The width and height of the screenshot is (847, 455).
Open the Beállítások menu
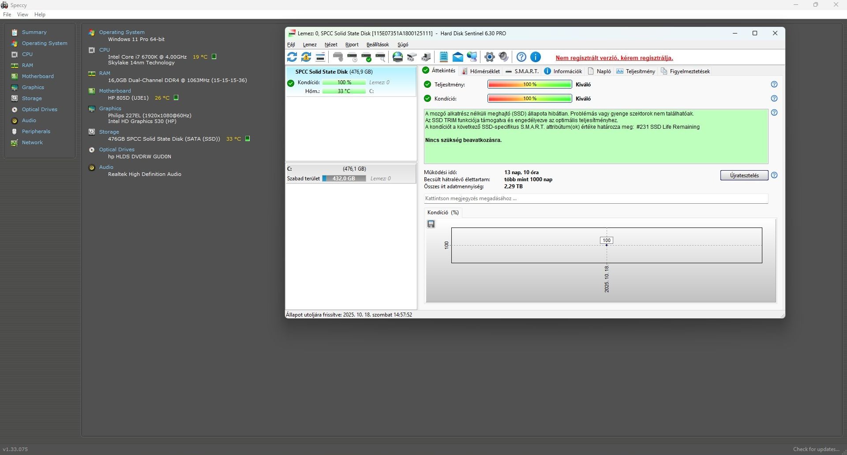coord(378,45)
